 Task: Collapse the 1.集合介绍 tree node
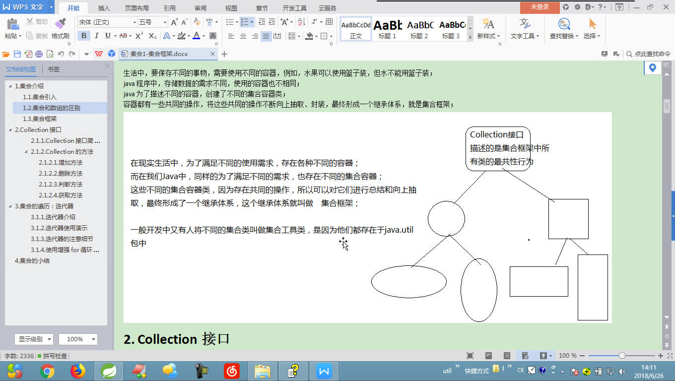[10, 86]
